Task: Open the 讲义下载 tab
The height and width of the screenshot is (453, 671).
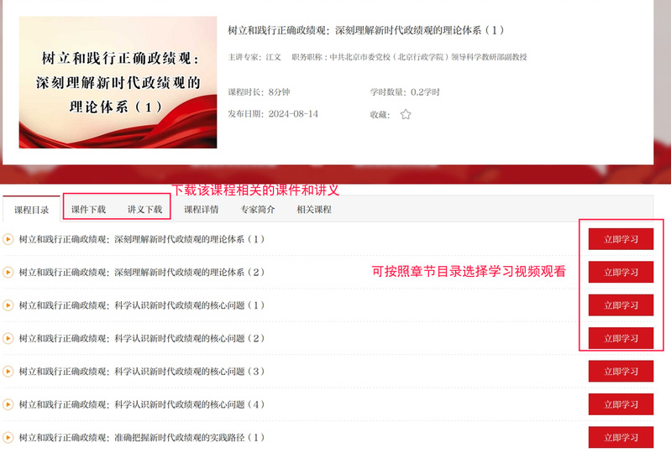Action: 144,210
